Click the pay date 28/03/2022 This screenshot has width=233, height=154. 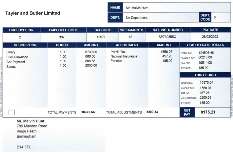coord(210,37)
